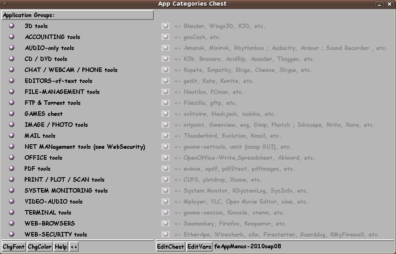Click the indicator next to Seamonkey, Firefox examples
The height and width of the screenshot is (254, 396).
click(x=165, y=223)
